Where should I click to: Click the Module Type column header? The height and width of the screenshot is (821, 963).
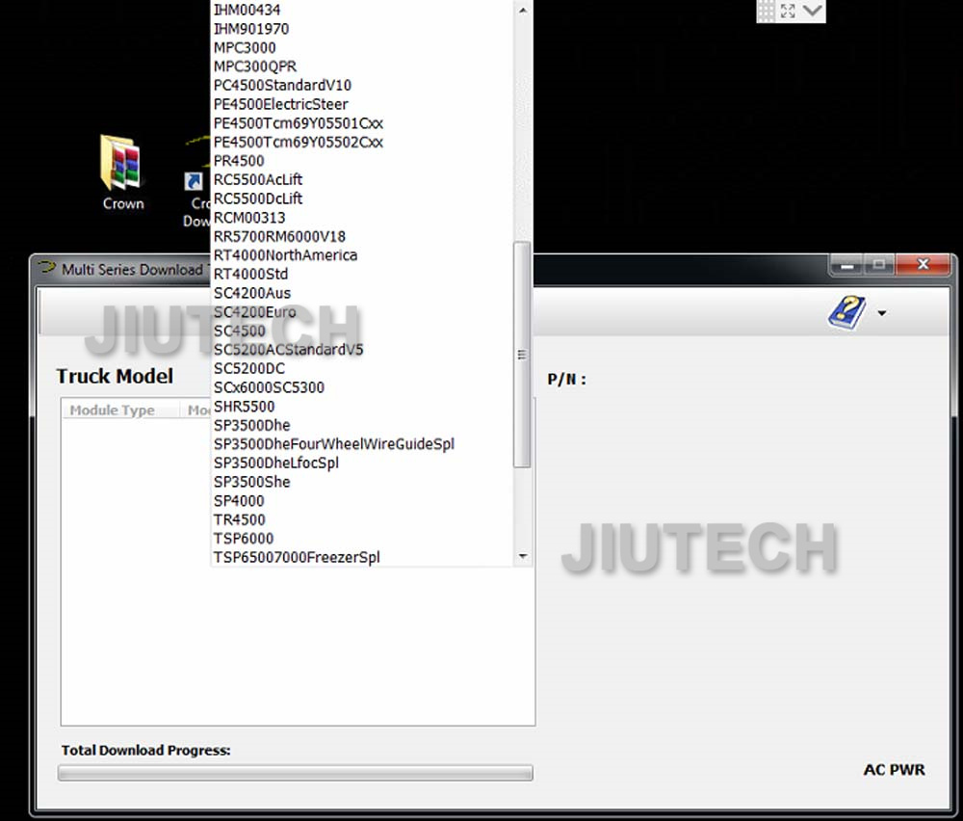[113, 410]
